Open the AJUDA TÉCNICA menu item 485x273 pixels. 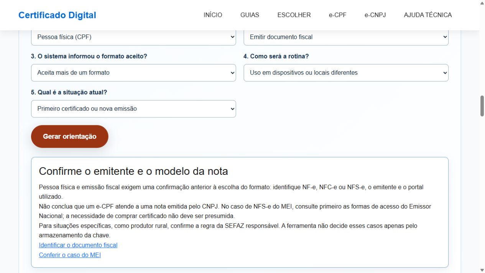[x=428, y=15]
